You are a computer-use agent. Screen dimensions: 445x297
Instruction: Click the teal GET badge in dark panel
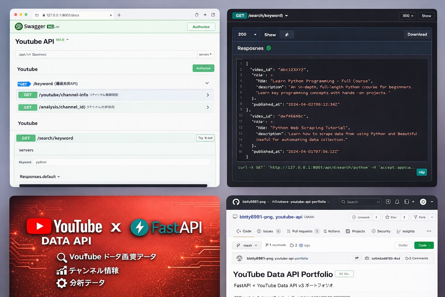(240, 16)
